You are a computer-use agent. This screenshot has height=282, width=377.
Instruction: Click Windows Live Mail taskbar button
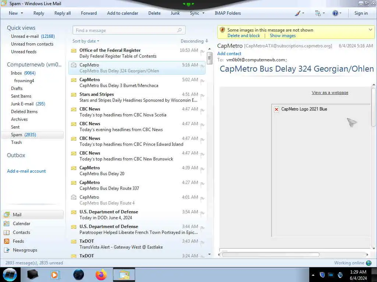(x=124, y=275)
